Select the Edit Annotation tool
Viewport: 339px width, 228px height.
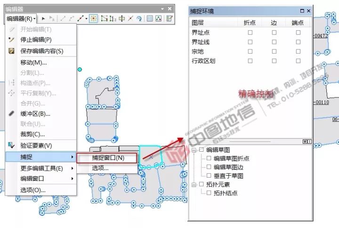pyautogui.click(x=52, y=19)
